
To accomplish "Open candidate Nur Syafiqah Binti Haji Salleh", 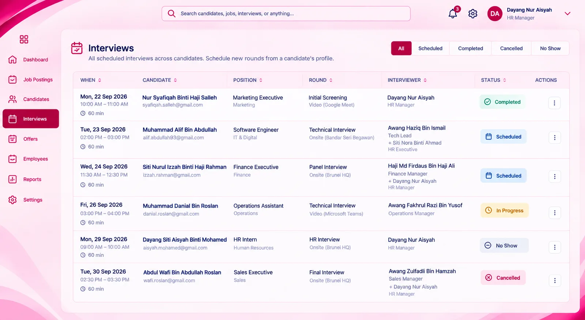I will click(x=180, y=97).
